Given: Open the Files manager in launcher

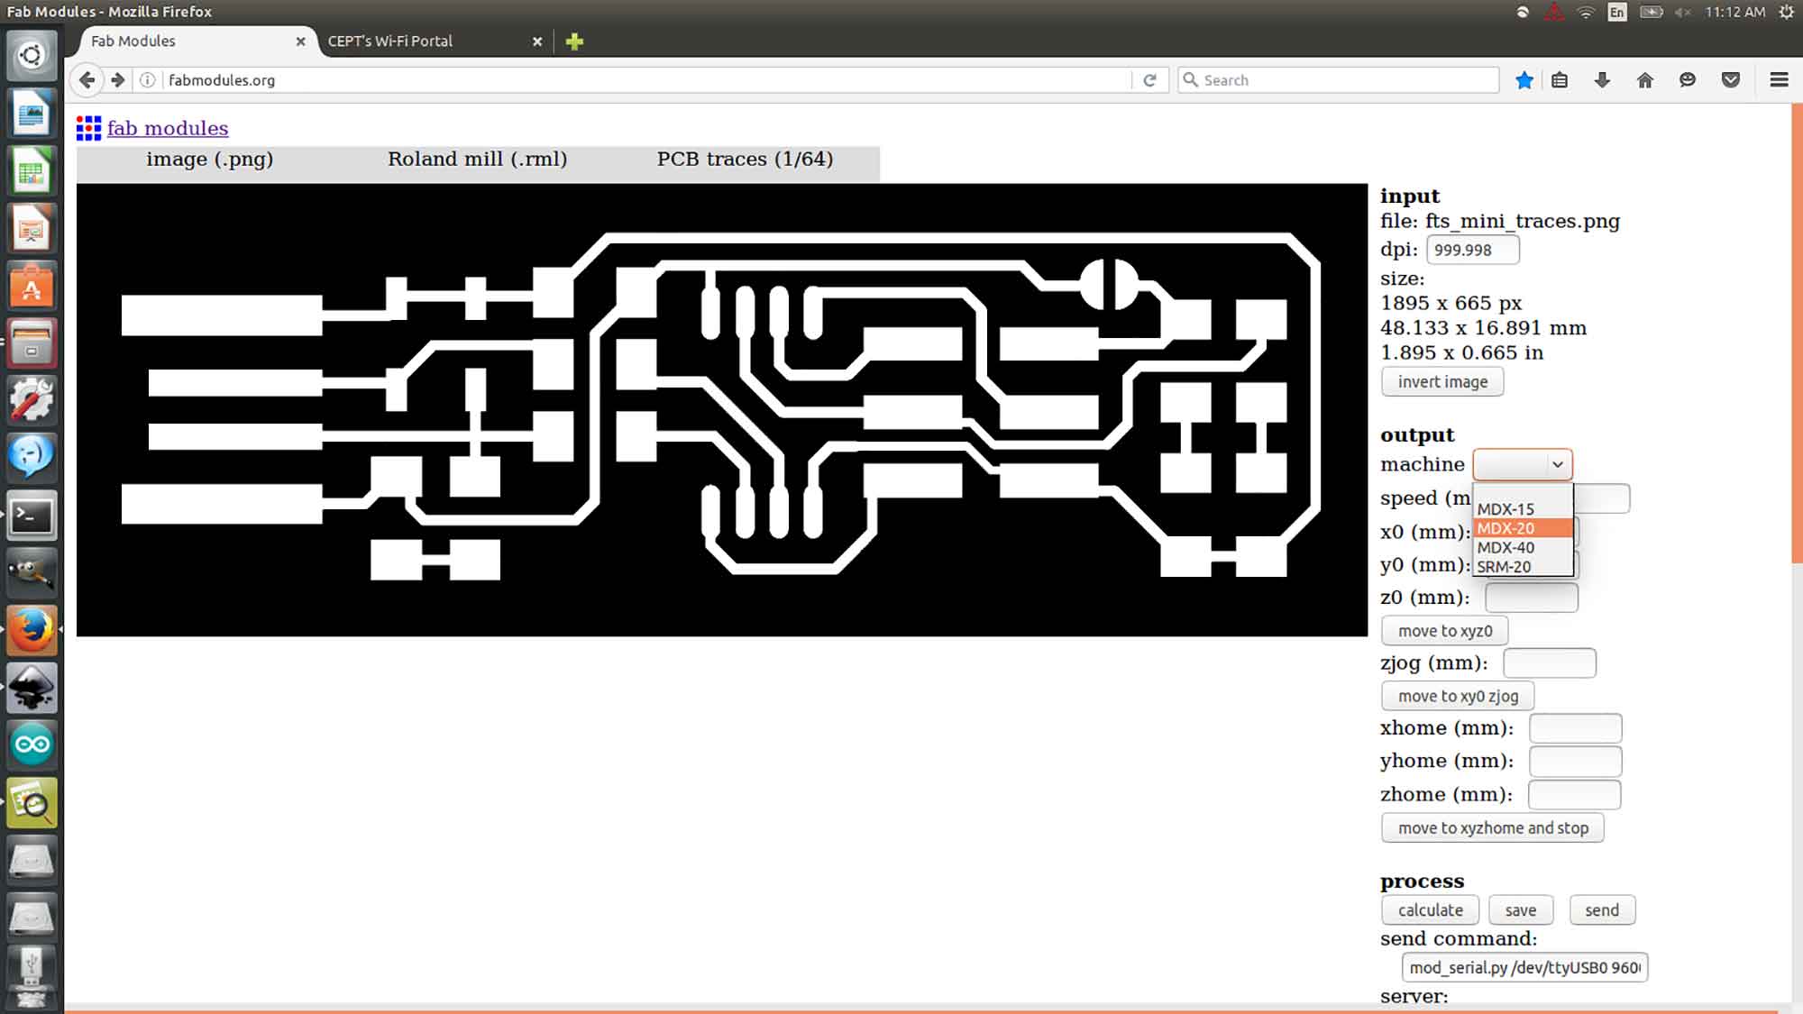Looking at the screenshot, I should tap(32, 343).
